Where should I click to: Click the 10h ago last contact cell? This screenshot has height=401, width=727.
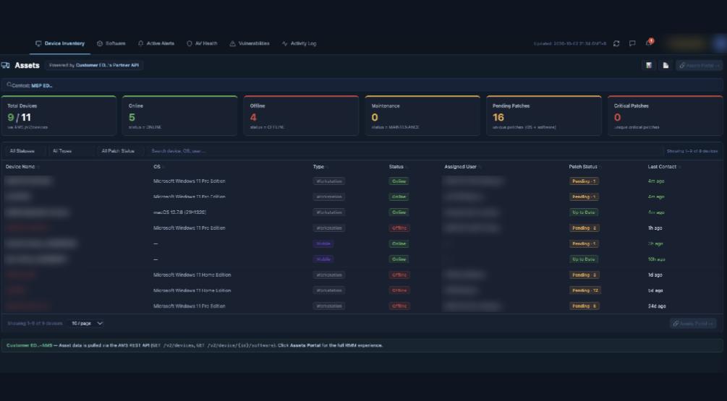657,259
